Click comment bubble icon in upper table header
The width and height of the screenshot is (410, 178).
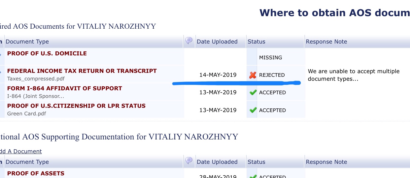click(x=189, y=41)
